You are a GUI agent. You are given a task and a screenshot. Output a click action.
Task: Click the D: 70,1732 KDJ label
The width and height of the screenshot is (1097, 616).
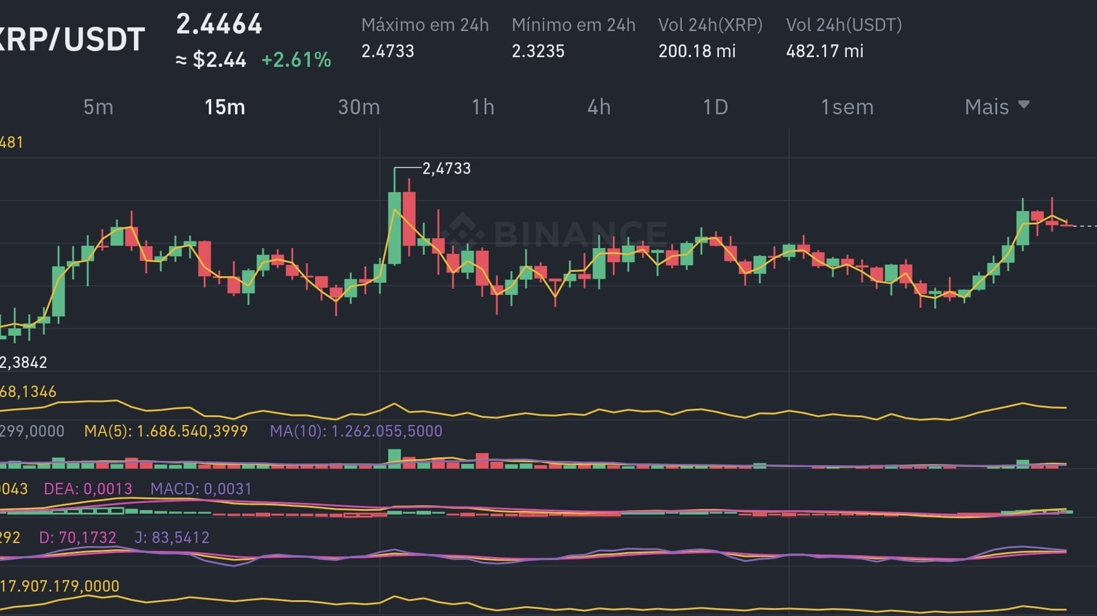(x=77, y=538)
